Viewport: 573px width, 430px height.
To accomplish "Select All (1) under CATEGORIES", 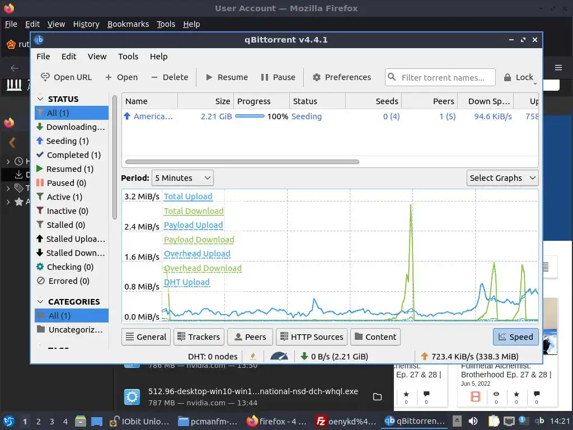I will (x=72, y=316).
